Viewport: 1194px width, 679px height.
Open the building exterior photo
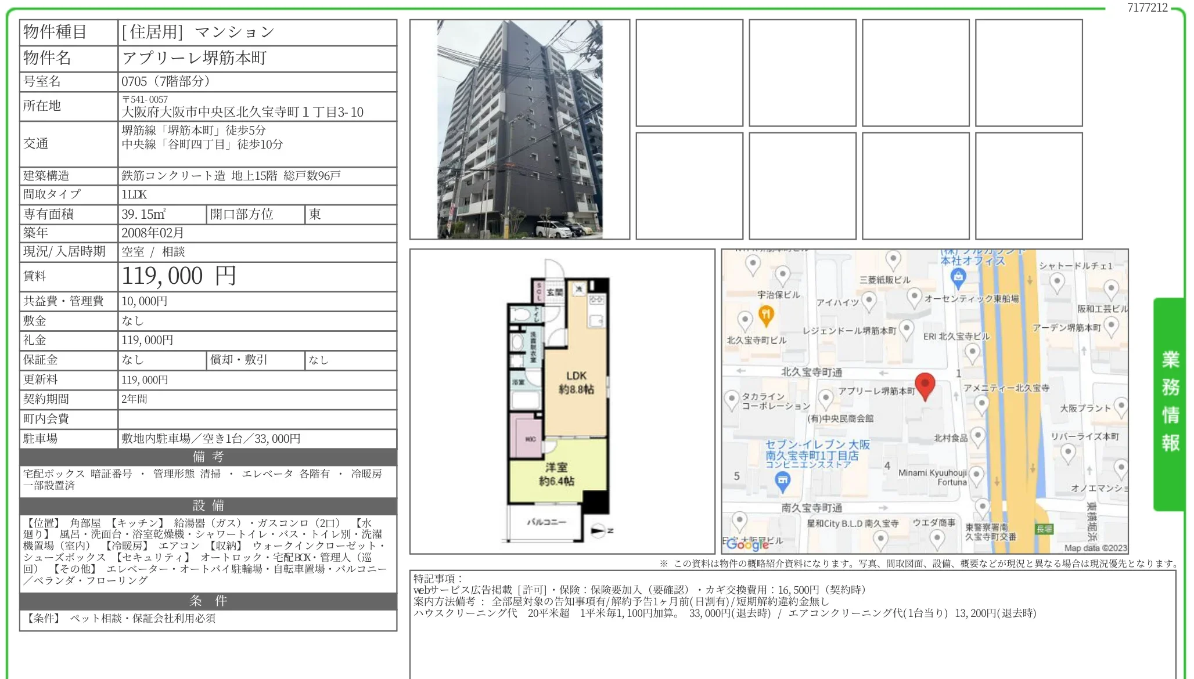pos(519,129)
